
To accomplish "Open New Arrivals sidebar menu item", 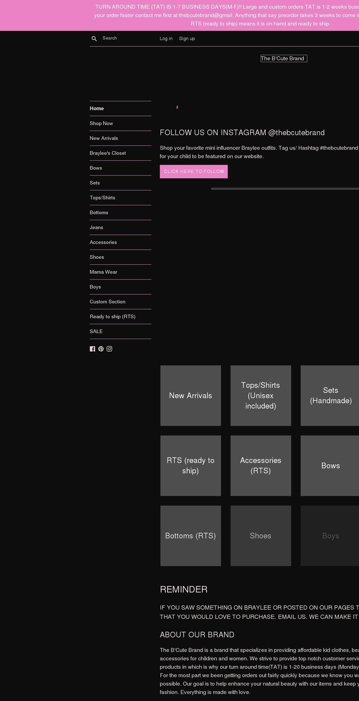I will point(120,138).
